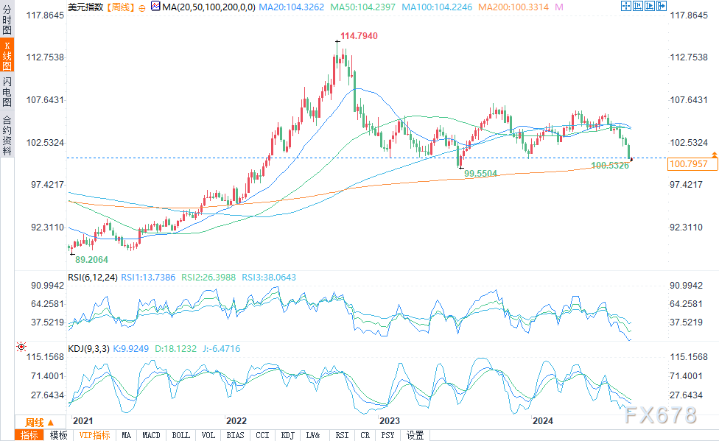The height and width of the screenshot is (441, 719).
Task: Apply the VOL indicator
Action: pyautogui.click(x=208, y=435)
